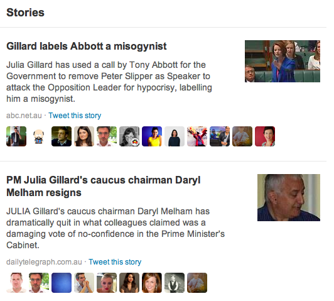Open the Daryl Melham photo thumbnail
The width and height of the screenshot is (334, 301).
pos(289,197)
